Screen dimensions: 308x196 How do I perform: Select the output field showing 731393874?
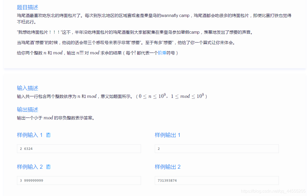(x=217, y=180)
